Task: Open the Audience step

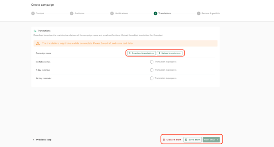Action: click(x=77, y=13)
